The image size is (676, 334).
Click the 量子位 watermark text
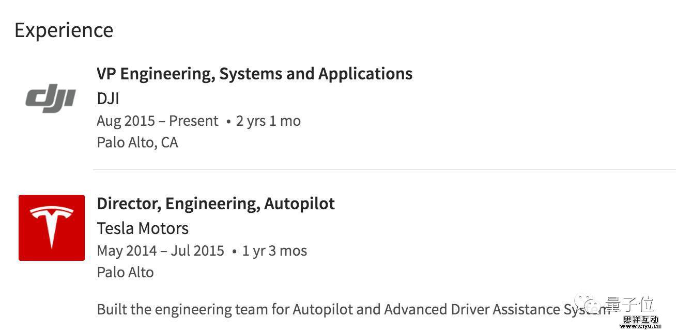(x=631, y=304)
